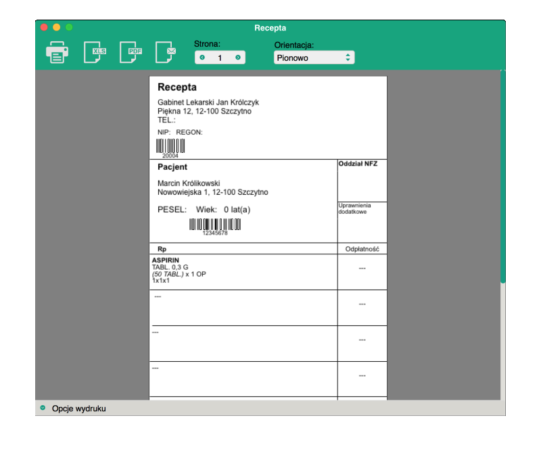Screen dimensions: 541x466
Task: Open the Orientacja dropdown showing Pionowo
Action: [314, 57]
